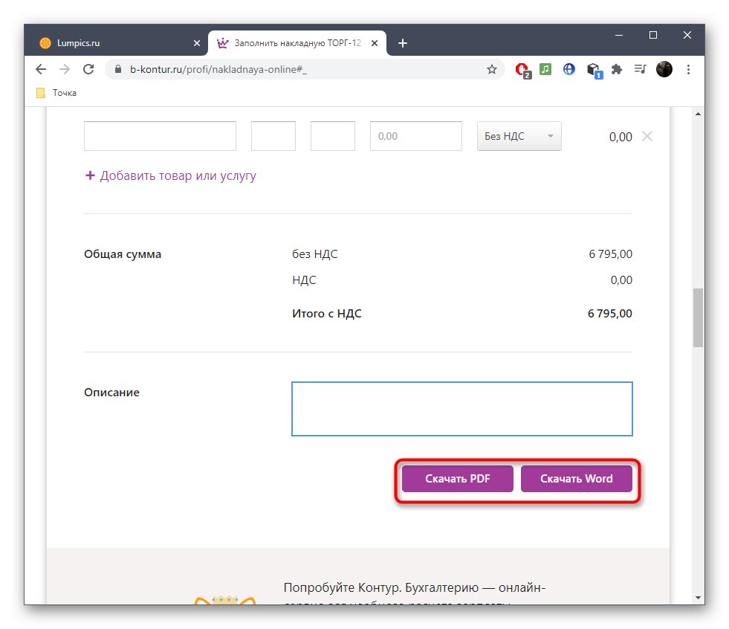Click the site security padlock icon
This screenshot has height=629, width=729.
tap(117, 69)
